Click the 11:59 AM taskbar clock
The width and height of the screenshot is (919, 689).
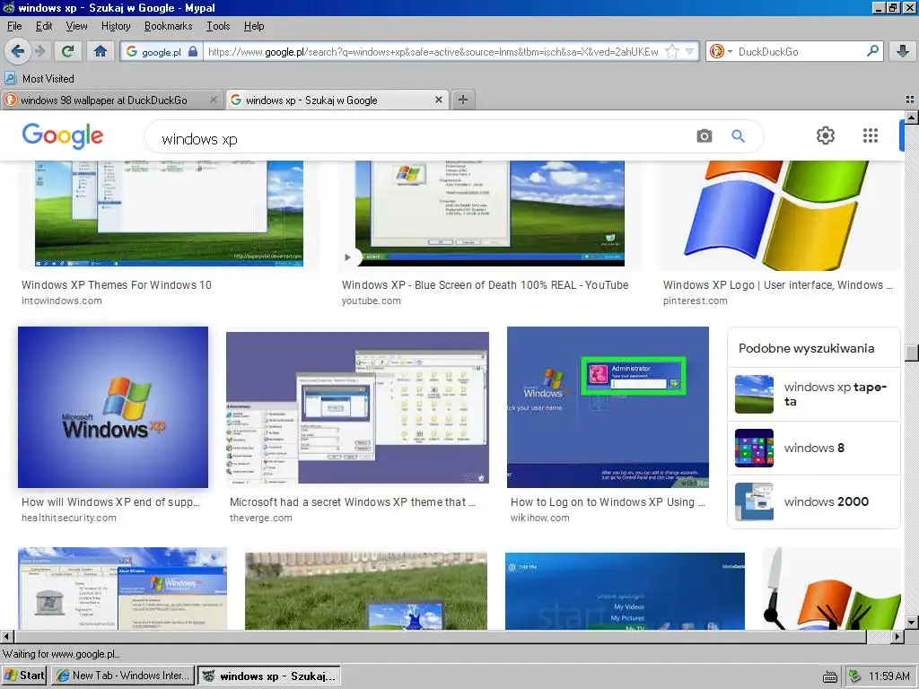889,676
